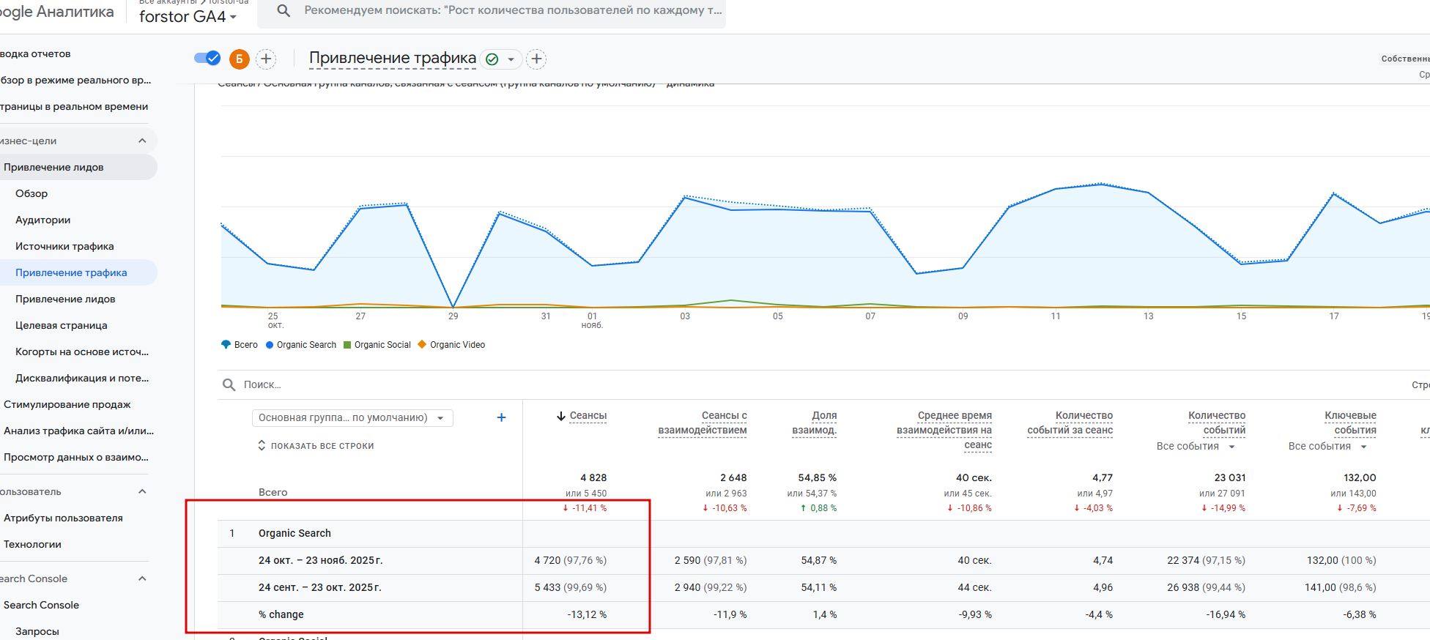
Task: Open Все события dropdown under Количество событий
Action: 1196,446
